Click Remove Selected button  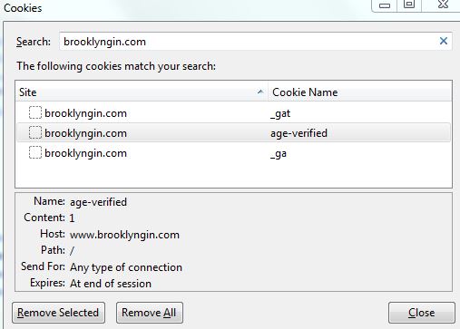coord(58,313)
